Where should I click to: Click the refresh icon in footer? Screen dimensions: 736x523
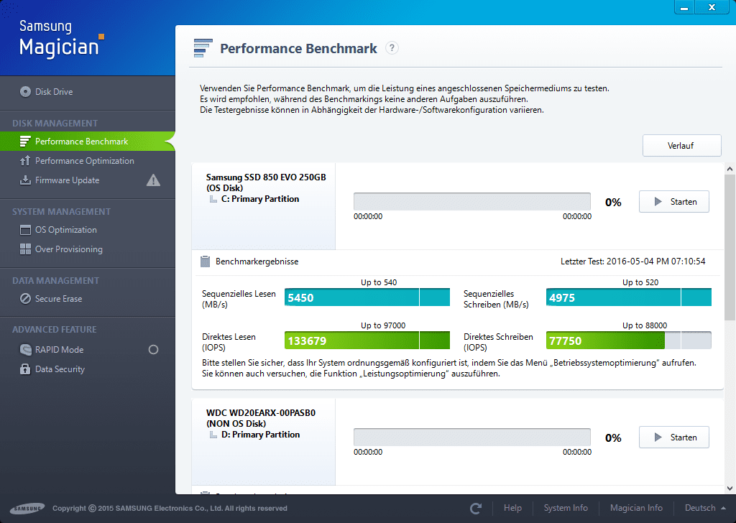pos(476,508)
